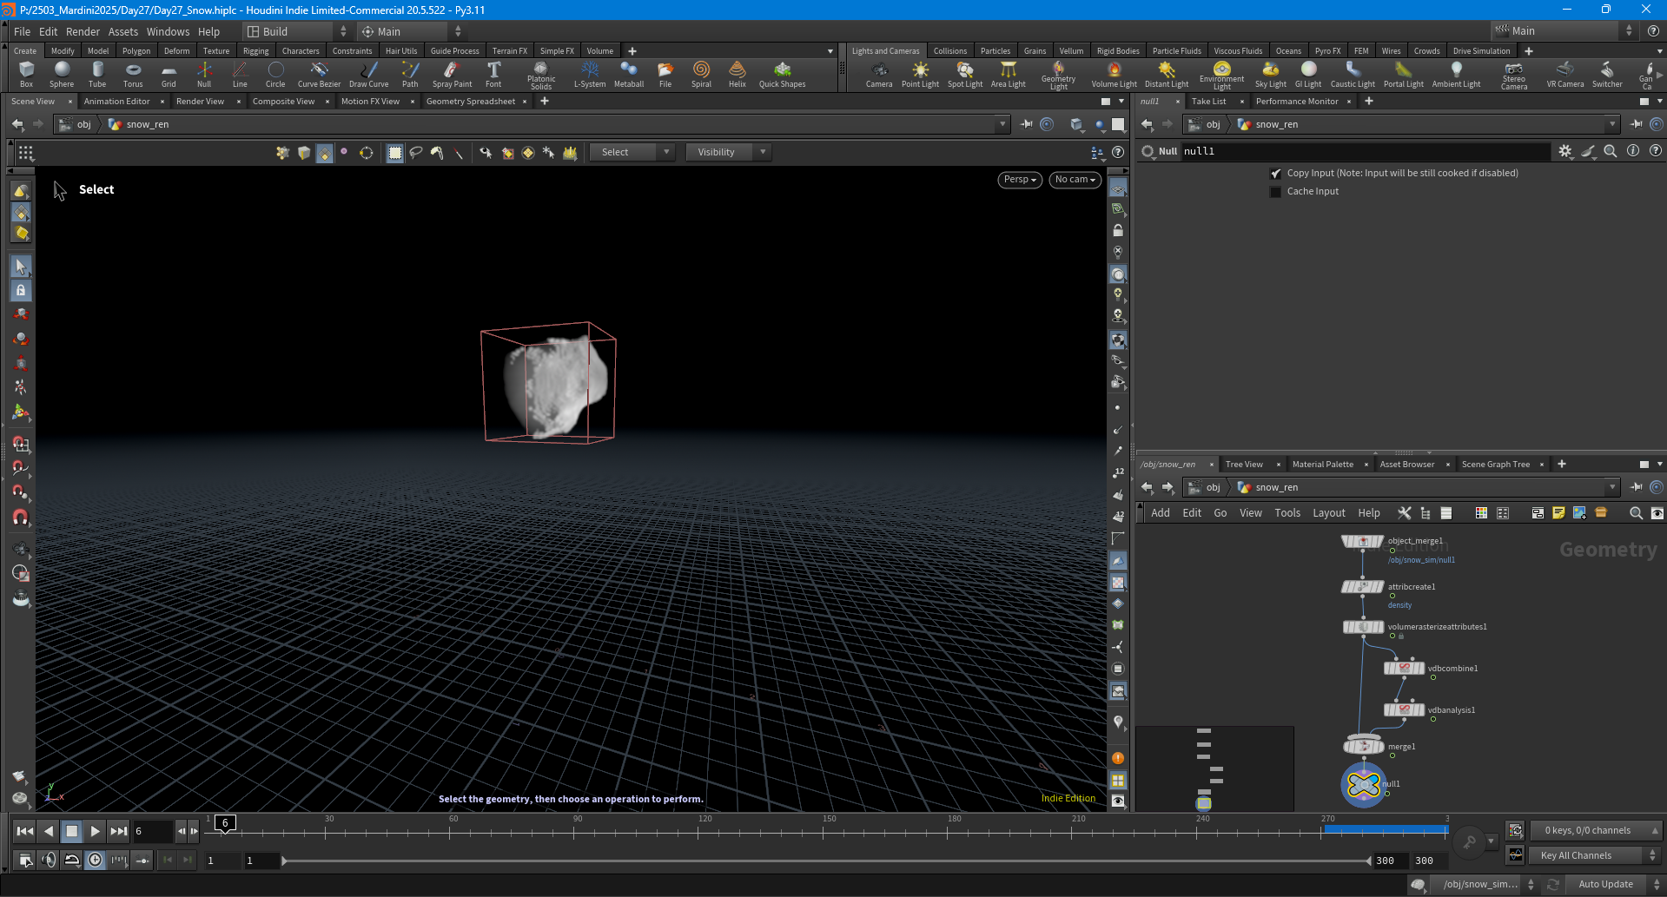Add a new pane tab beside Geometry Spreadsheet
Screen dimensions: 1667x897
[x=545, y=102]
